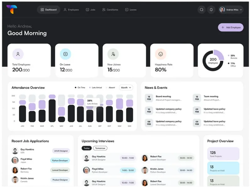Click the On Leave card icon

(65, 54)
